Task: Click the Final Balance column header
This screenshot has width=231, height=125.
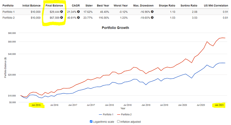Action: pyautogui.click(x=54, y=6)
